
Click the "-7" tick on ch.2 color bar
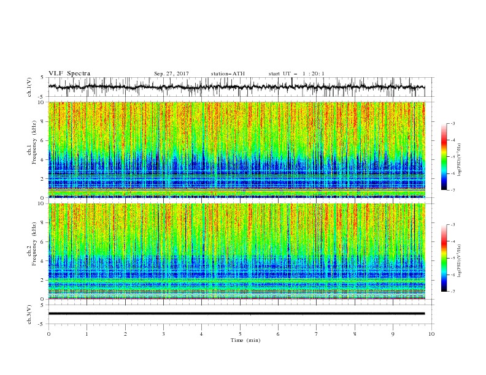click(x=453, y=292)
